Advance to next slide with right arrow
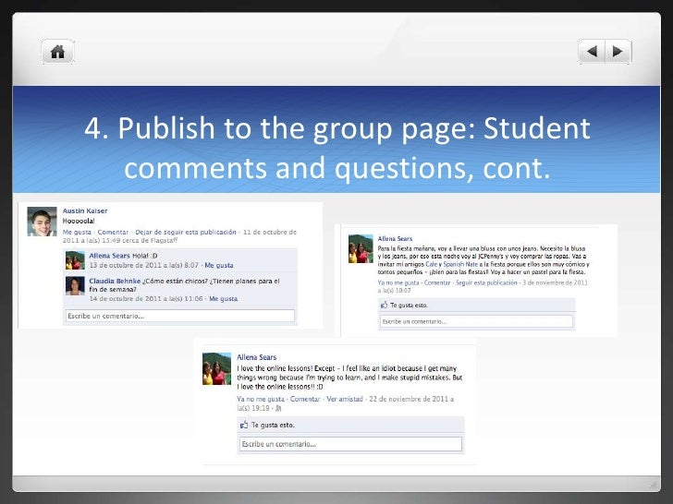The image size is (673, 504). [x=618, y=51]
